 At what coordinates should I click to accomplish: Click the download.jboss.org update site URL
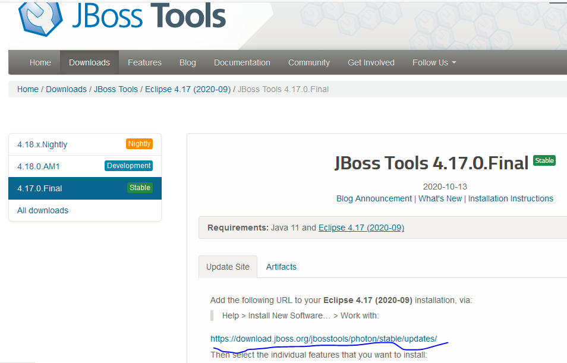(324, 339)
